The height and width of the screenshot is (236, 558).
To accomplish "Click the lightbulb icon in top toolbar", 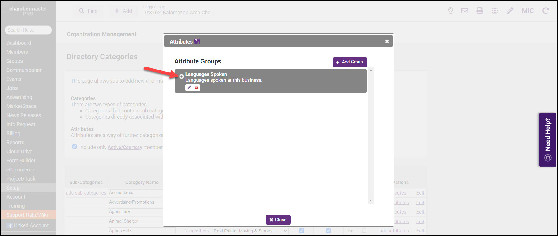I will pyautogui.click(x=450, y=11).
